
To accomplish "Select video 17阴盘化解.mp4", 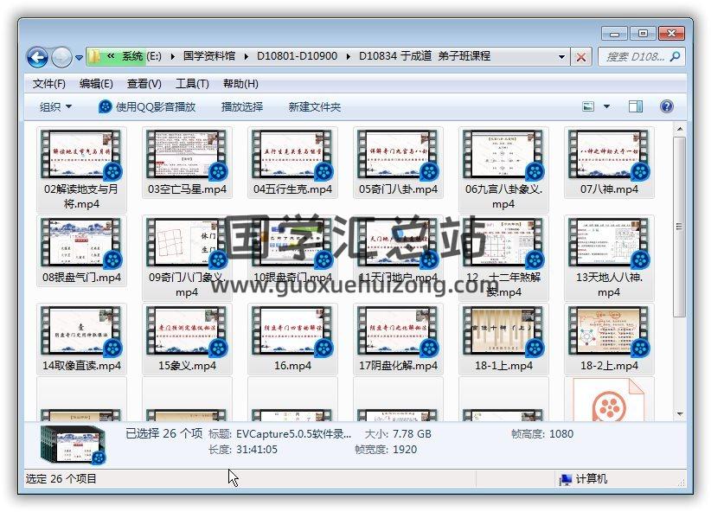I will click(x=398, y=339).
